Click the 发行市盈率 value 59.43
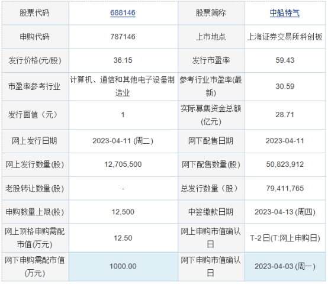The height and width of the screenshot is (284, 328). pyautogui.click(x=285, y=60)
